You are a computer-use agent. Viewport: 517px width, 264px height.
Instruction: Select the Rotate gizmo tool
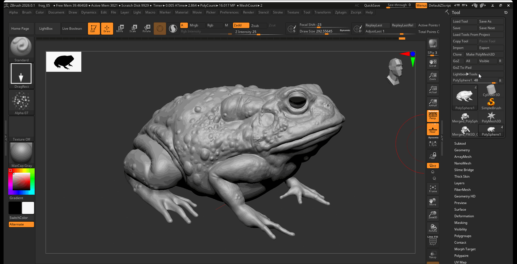(146, 28)
